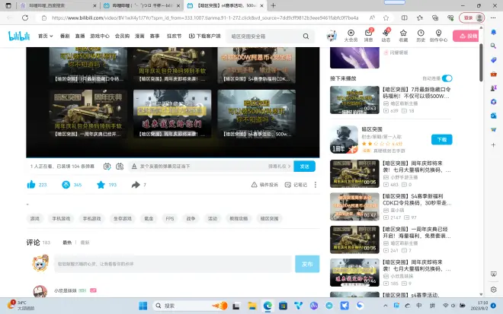Add page to favorites star icon
The height and width of the screenshot is (314, 503).
tap(386, 18)
